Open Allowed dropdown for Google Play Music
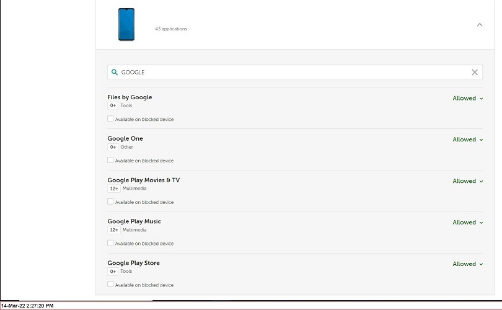The width and height of the screenshot is (502, 310). [467, 223]
